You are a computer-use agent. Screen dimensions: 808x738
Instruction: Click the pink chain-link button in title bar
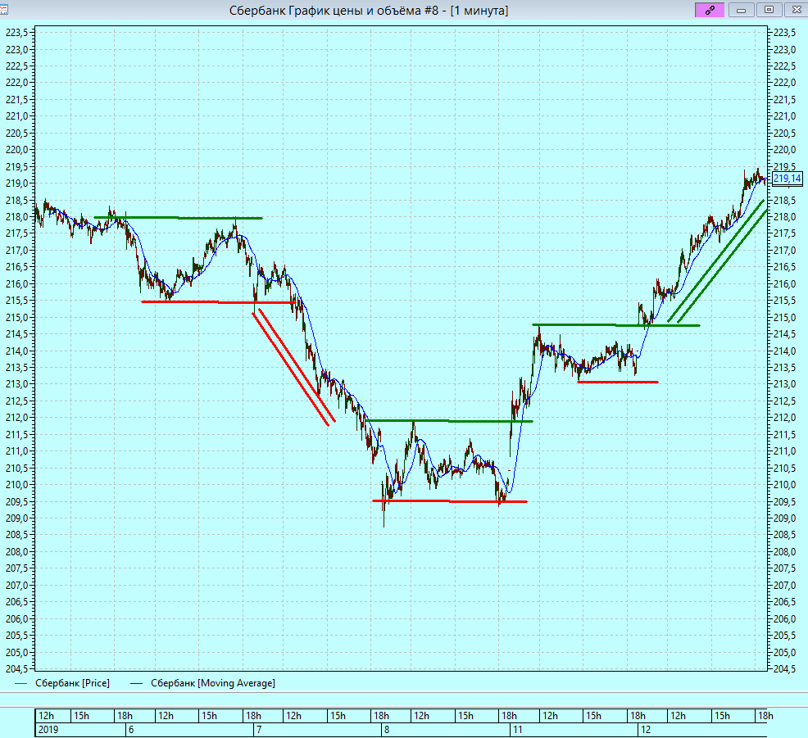click(710, 10)
